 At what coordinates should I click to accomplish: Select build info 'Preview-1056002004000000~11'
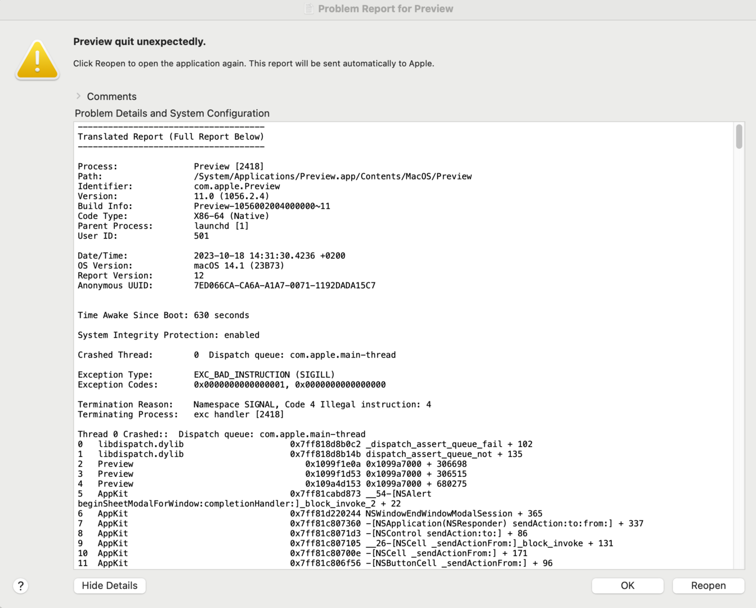(x=262, y=206)
